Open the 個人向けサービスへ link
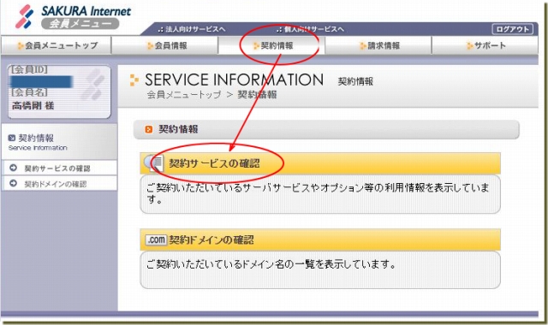The height and width of the screenshot is (325, 548). pos(310,29)
